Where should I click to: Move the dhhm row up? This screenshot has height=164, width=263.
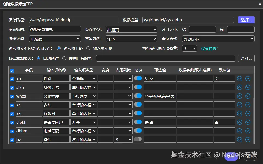pos(239,131)
